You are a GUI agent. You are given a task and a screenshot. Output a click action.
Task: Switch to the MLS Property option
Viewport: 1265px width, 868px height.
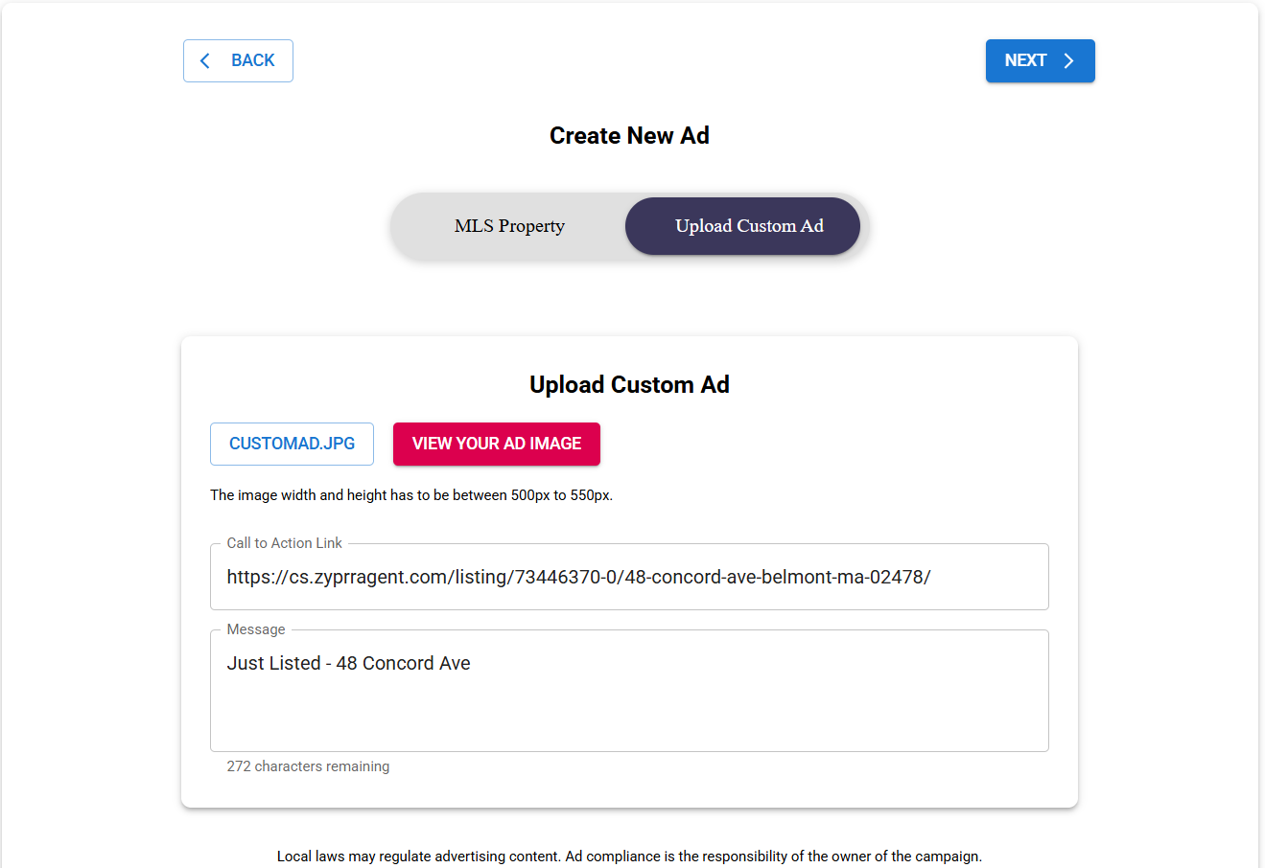[x=509, y=226]
